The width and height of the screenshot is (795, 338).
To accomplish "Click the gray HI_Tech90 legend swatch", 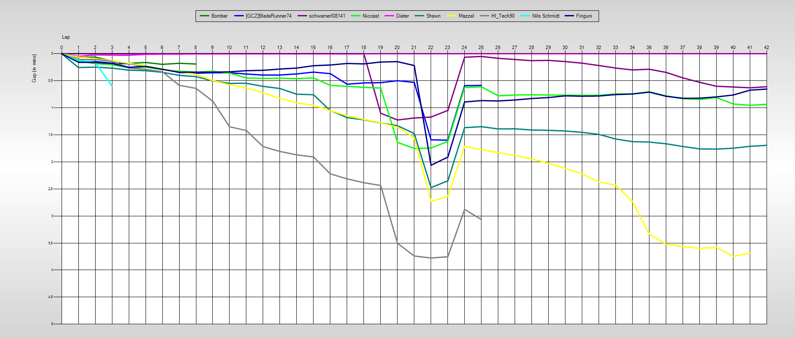I will [x=484, y=16].
